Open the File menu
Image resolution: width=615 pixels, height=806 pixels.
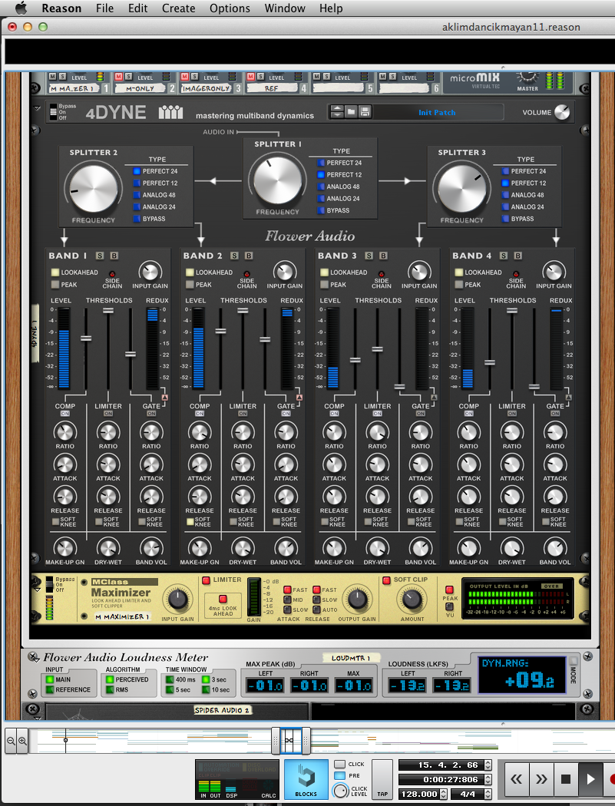point(105,8)
